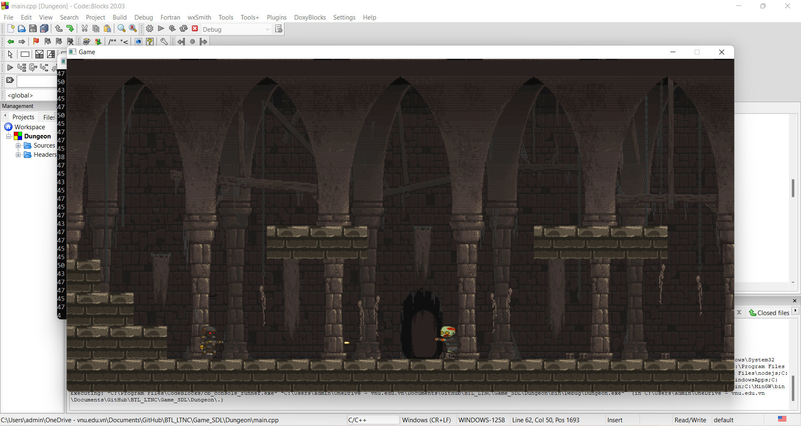Screen dimensions: 801x426
Task: Expand the Sources folder in the project tree
Action: [x=18, y=145]
